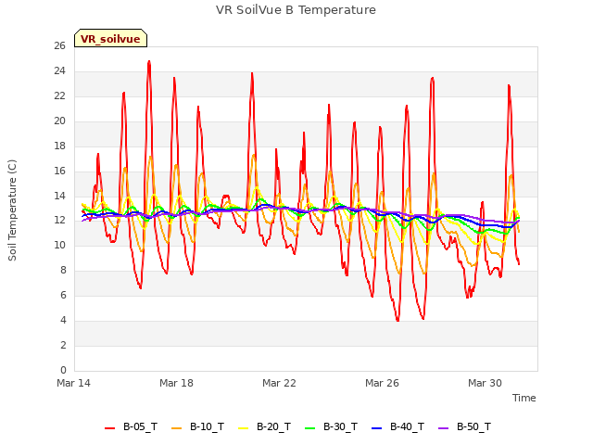Click the chart title VR SoilVue B Temperature
This screenshot has width=593, height=445.
(x=296, y=10)
